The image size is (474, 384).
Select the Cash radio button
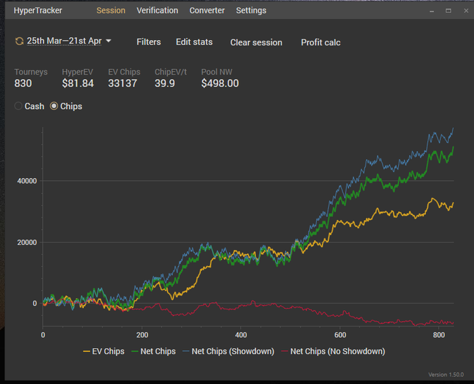tap(18, 106)
